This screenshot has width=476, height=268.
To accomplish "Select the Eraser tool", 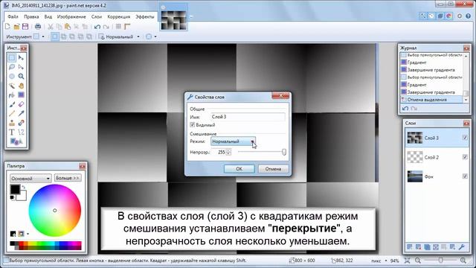I will point(21,104).
